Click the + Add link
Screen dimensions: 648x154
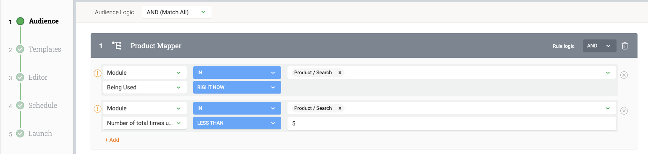click(x=112, y=140)
